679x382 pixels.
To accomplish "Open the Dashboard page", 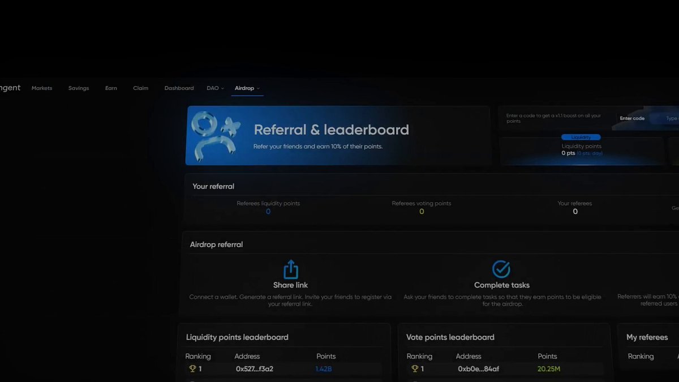I will pyautogui.click(x=179, y=88).
